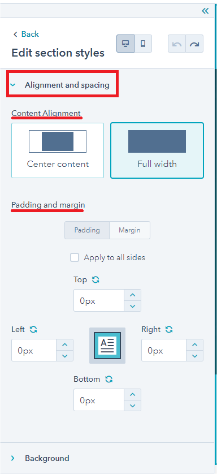
Task: Click the undo arrow icon
Action: (x=177, y=44)
